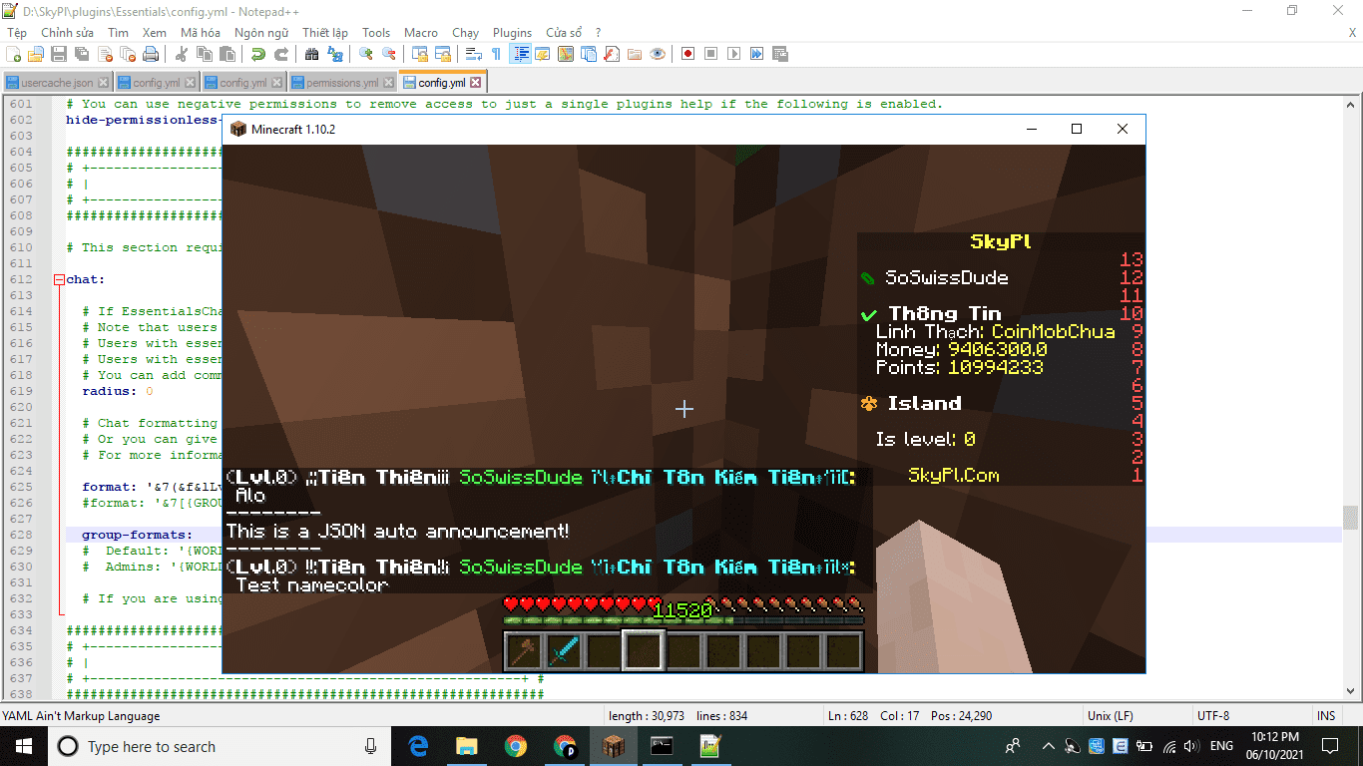The height and width of the screenshot is (766, 1363).
Task: Toggle the Indent Guide toolbar button
Action: (x=521, y=54)
